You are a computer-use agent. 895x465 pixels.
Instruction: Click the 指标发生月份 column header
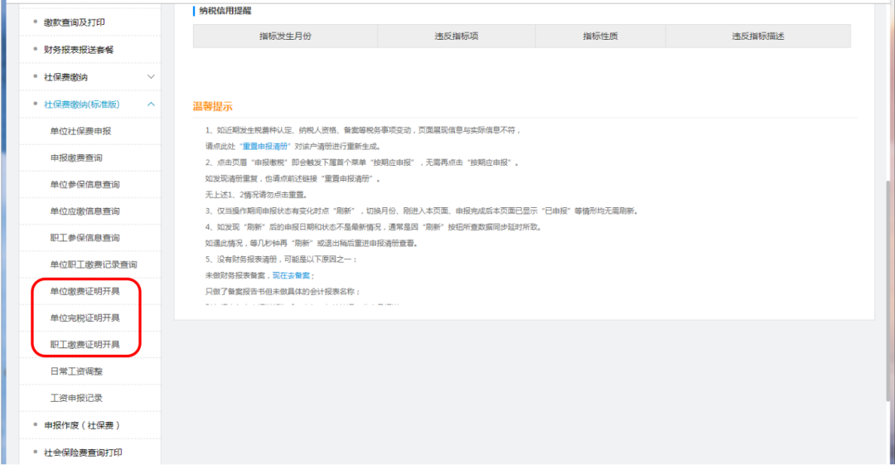point(285,36)
